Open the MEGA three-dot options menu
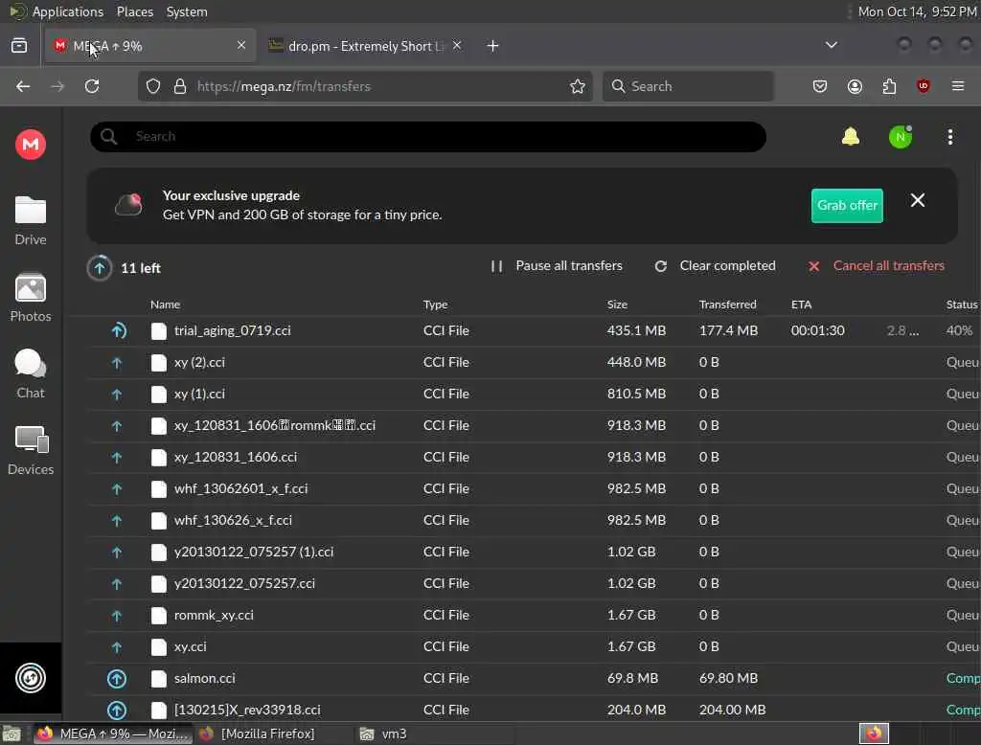Viewport: 981px width, 745px height. [949, 137]
